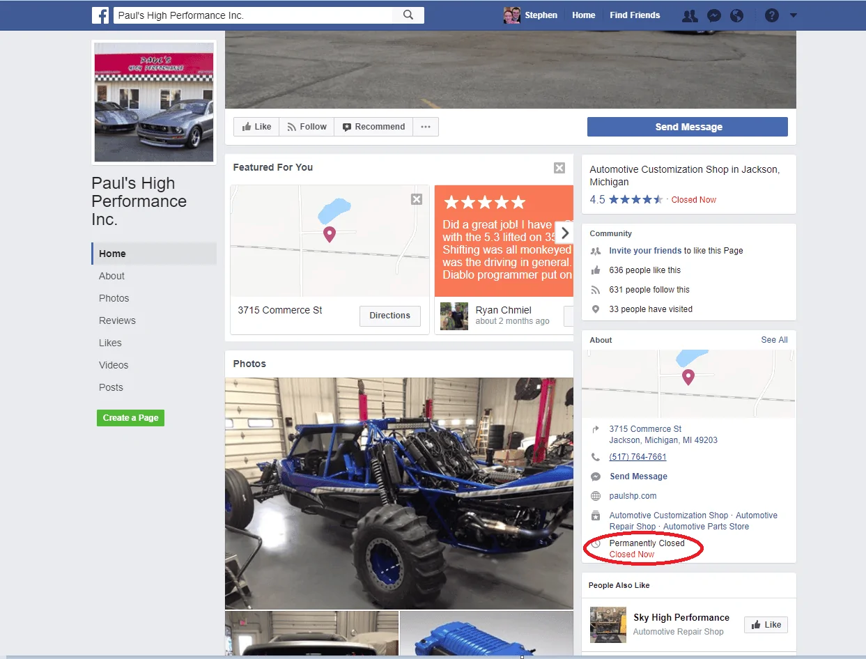Open the Reviews section in sidebar
This screenshot has width=866, height=659.
click(x=117, y=320)
